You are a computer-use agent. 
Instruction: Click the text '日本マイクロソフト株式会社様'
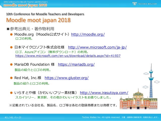click(x=39, y=47)
